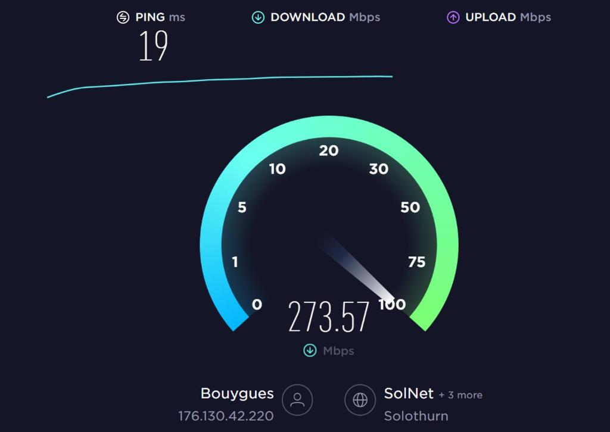The image size is (610, 432).
Task: Click the SolNet server name
Action: pos(409,393)
